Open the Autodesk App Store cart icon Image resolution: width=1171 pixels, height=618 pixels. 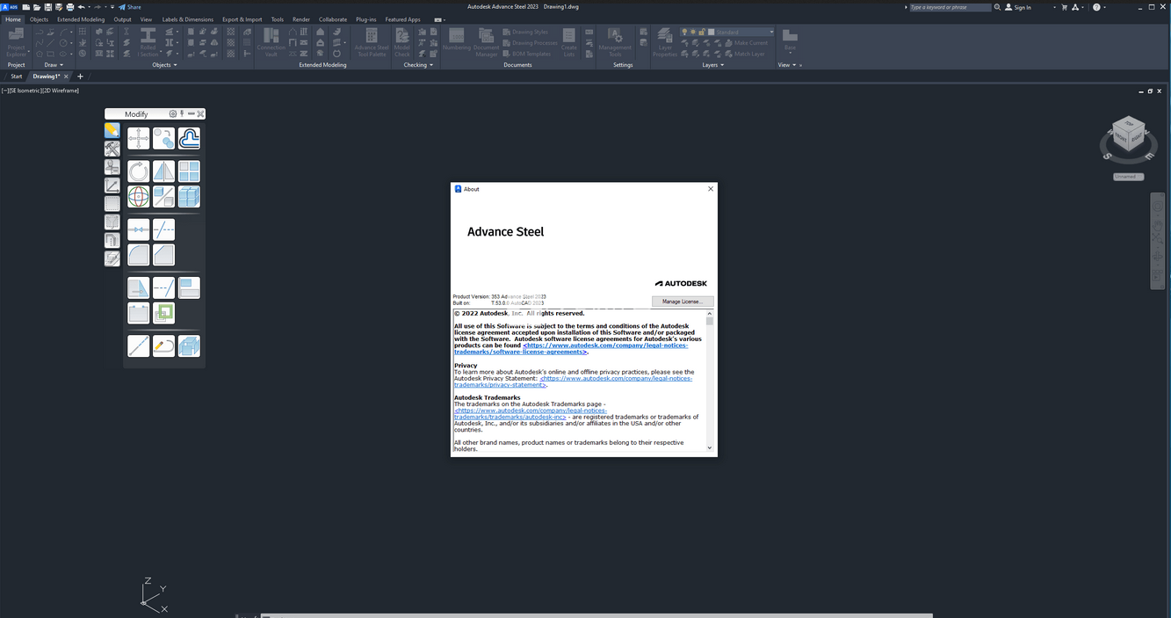(1065, 7)
